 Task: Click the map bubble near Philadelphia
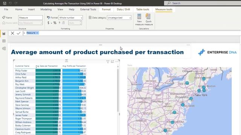(x=191, y=98)
